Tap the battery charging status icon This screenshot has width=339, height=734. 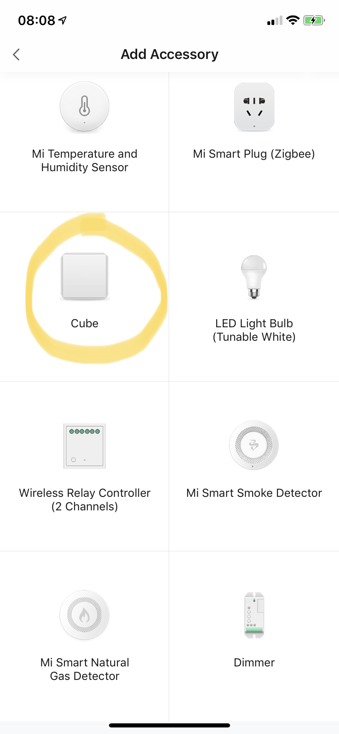tap(314, 20)
